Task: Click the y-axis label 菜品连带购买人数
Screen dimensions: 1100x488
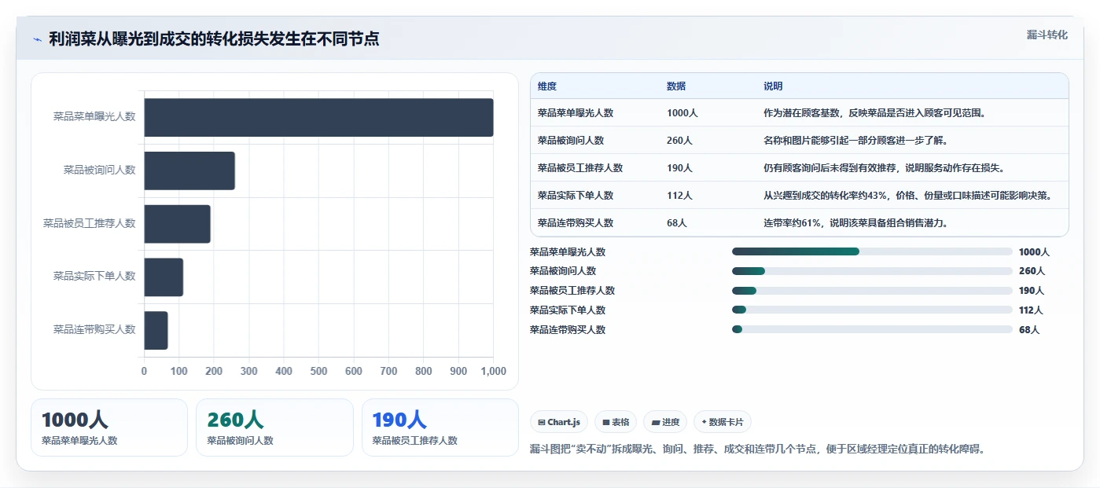Action: pos(94,329)
